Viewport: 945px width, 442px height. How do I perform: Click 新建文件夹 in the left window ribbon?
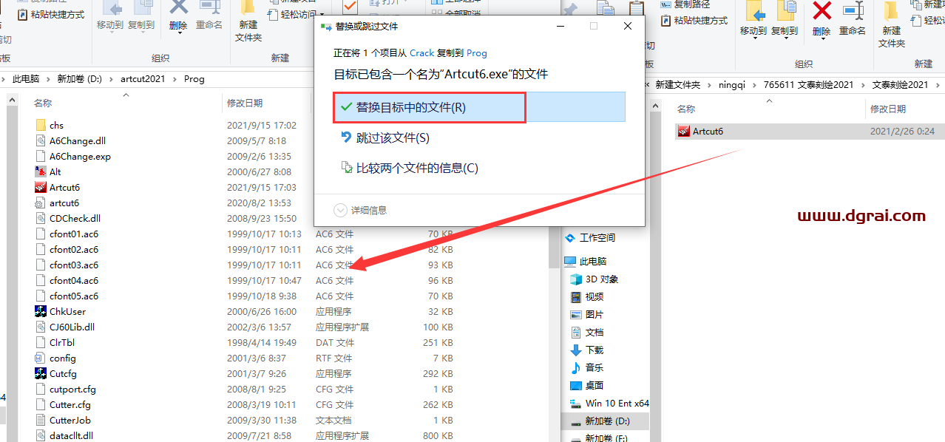click(x=248, y=22)
